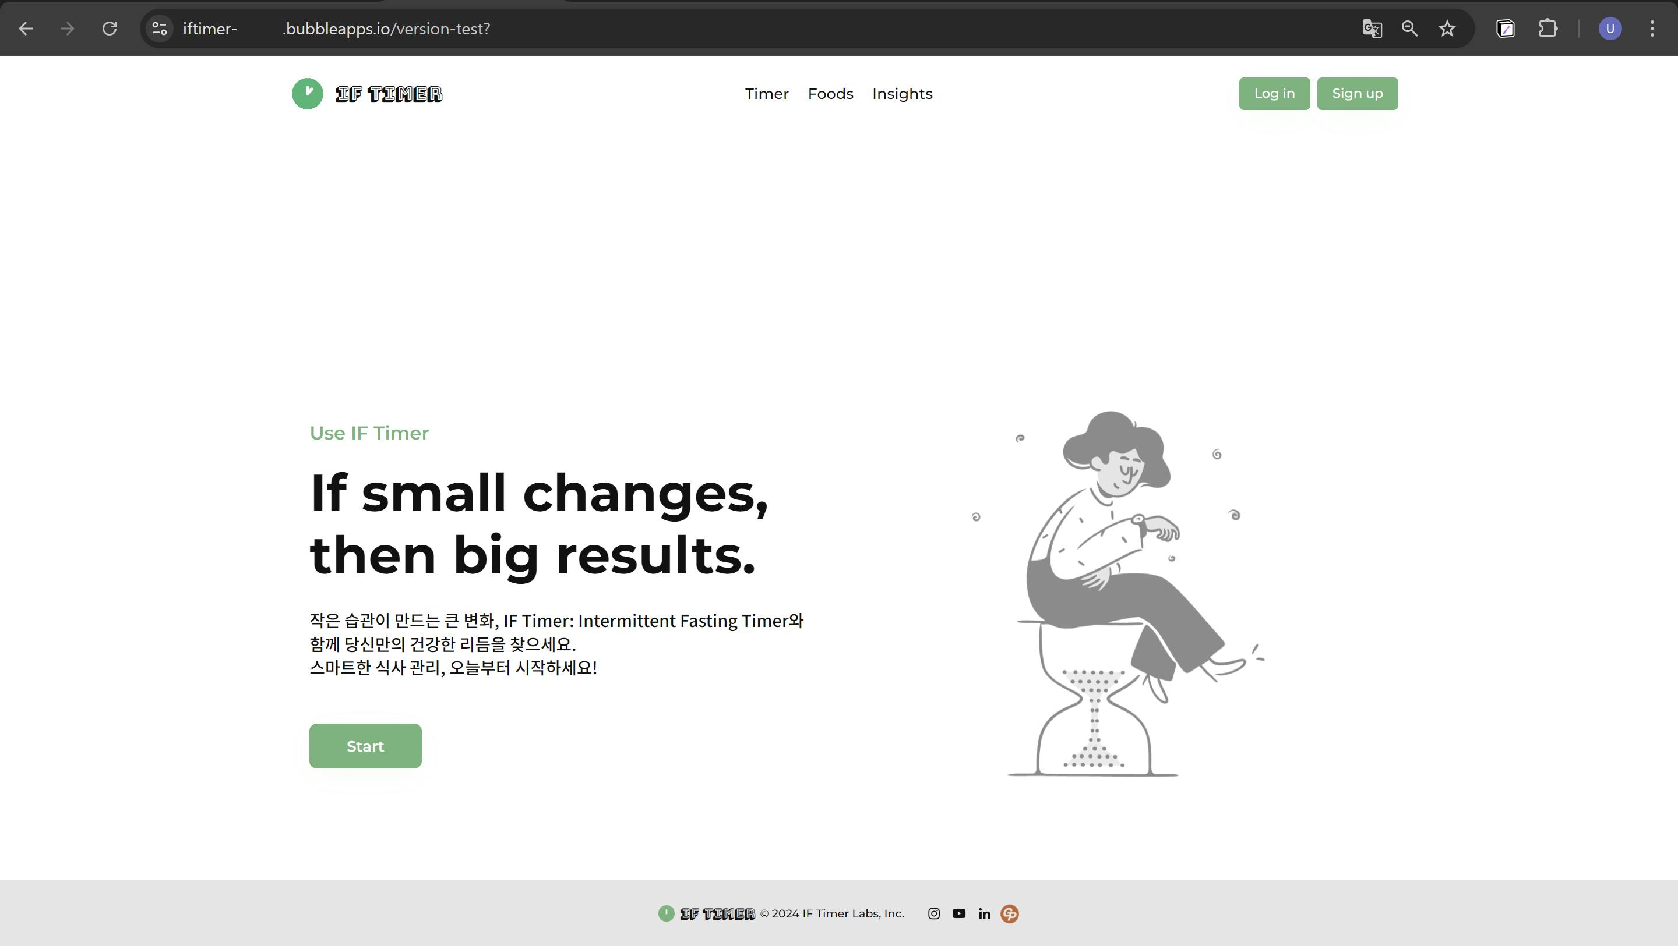The image size is (1678, 946).
Task: Open YouTube icon in footer
Action: point(959,913)
